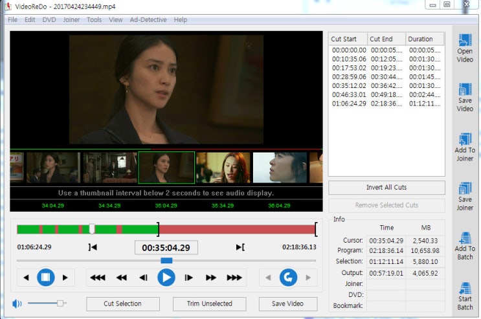This screenshot has width=481, height=319.
Task: Click the Invert All Cuts button
Action: pos(386,188)
